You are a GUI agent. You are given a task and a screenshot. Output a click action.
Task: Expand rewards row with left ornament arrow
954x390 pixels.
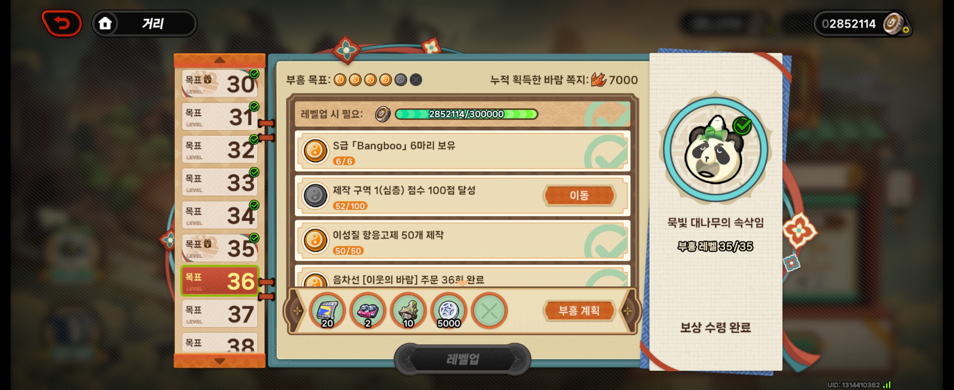click(x=297, y=311)
